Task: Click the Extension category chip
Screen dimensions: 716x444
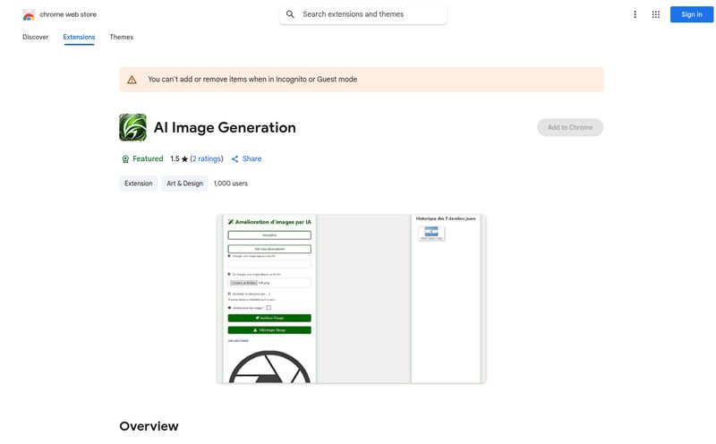Action: coord(139,184)
